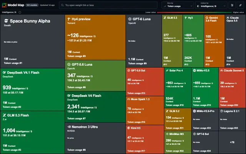Click '154' score on GLM 5.2
The width and height of the screenshot is (246, 154).
coord(168,117)
